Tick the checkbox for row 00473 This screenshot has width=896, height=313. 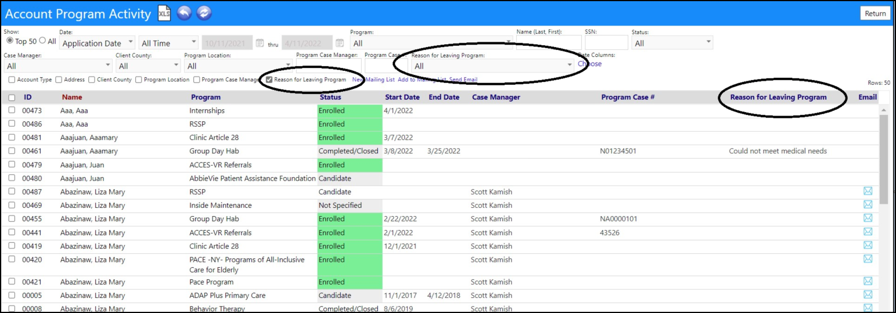(x=12, y=110)
